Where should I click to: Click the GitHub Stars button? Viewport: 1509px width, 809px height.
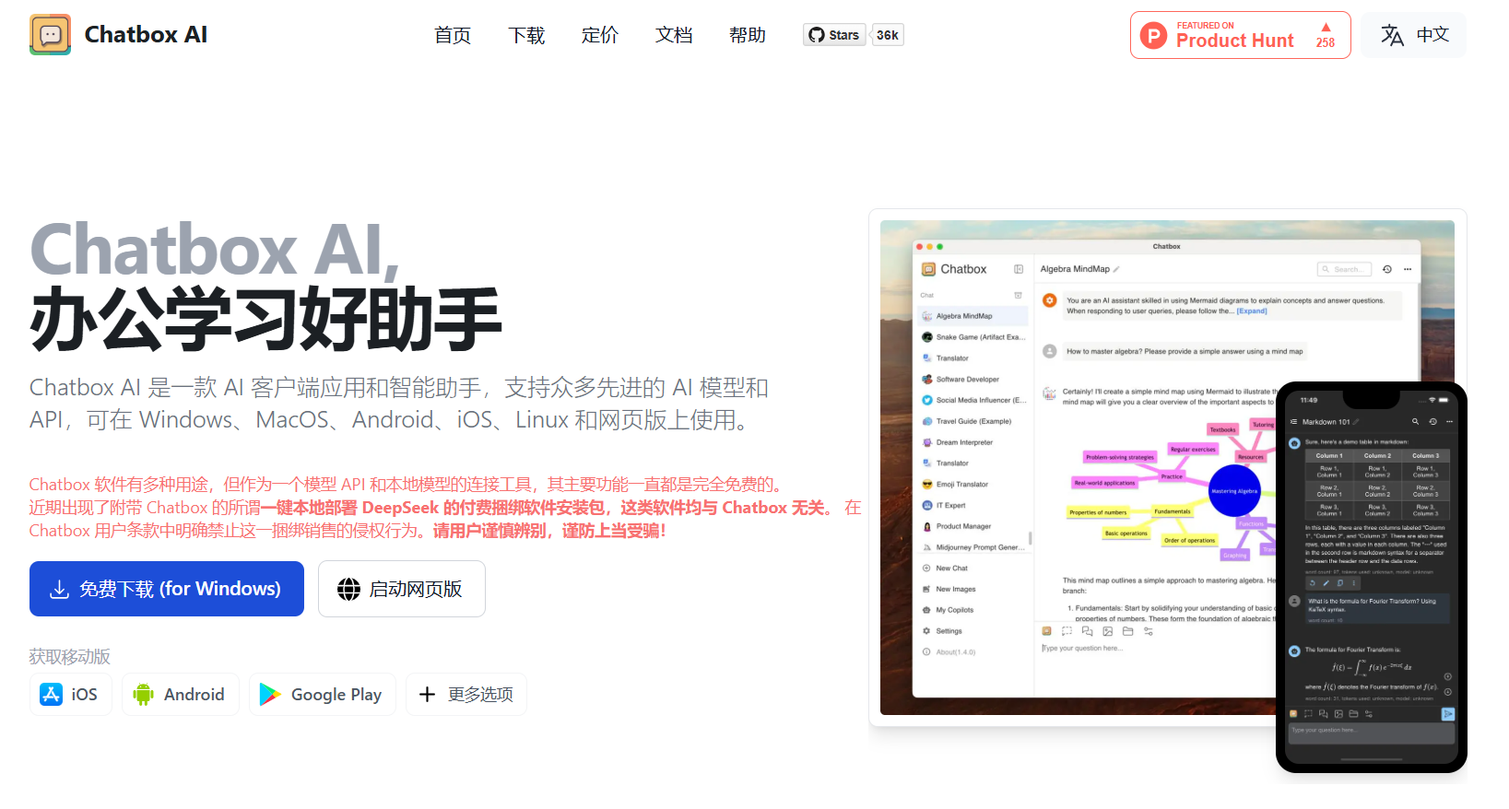[834, 35]
